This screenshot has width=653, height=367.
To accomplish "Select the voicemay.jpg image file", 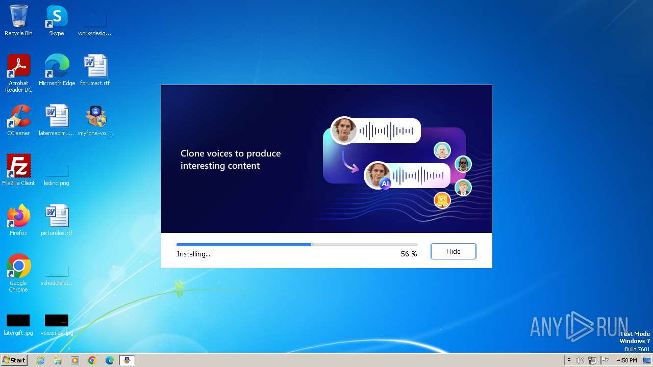I will click(57, 324).
